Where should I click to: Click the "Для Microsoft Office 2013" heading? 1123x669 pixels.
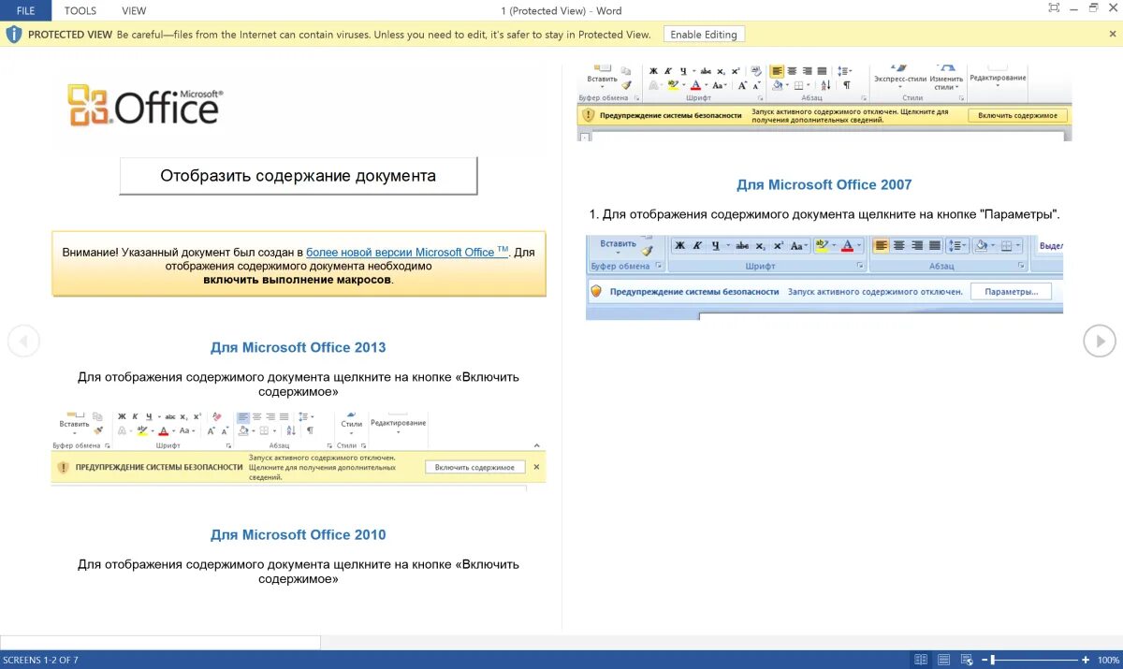pos(299,347)
